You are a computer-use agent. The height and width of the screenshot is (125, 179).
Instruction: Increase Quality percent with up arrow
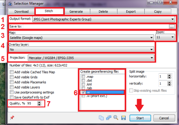[39, 102]
